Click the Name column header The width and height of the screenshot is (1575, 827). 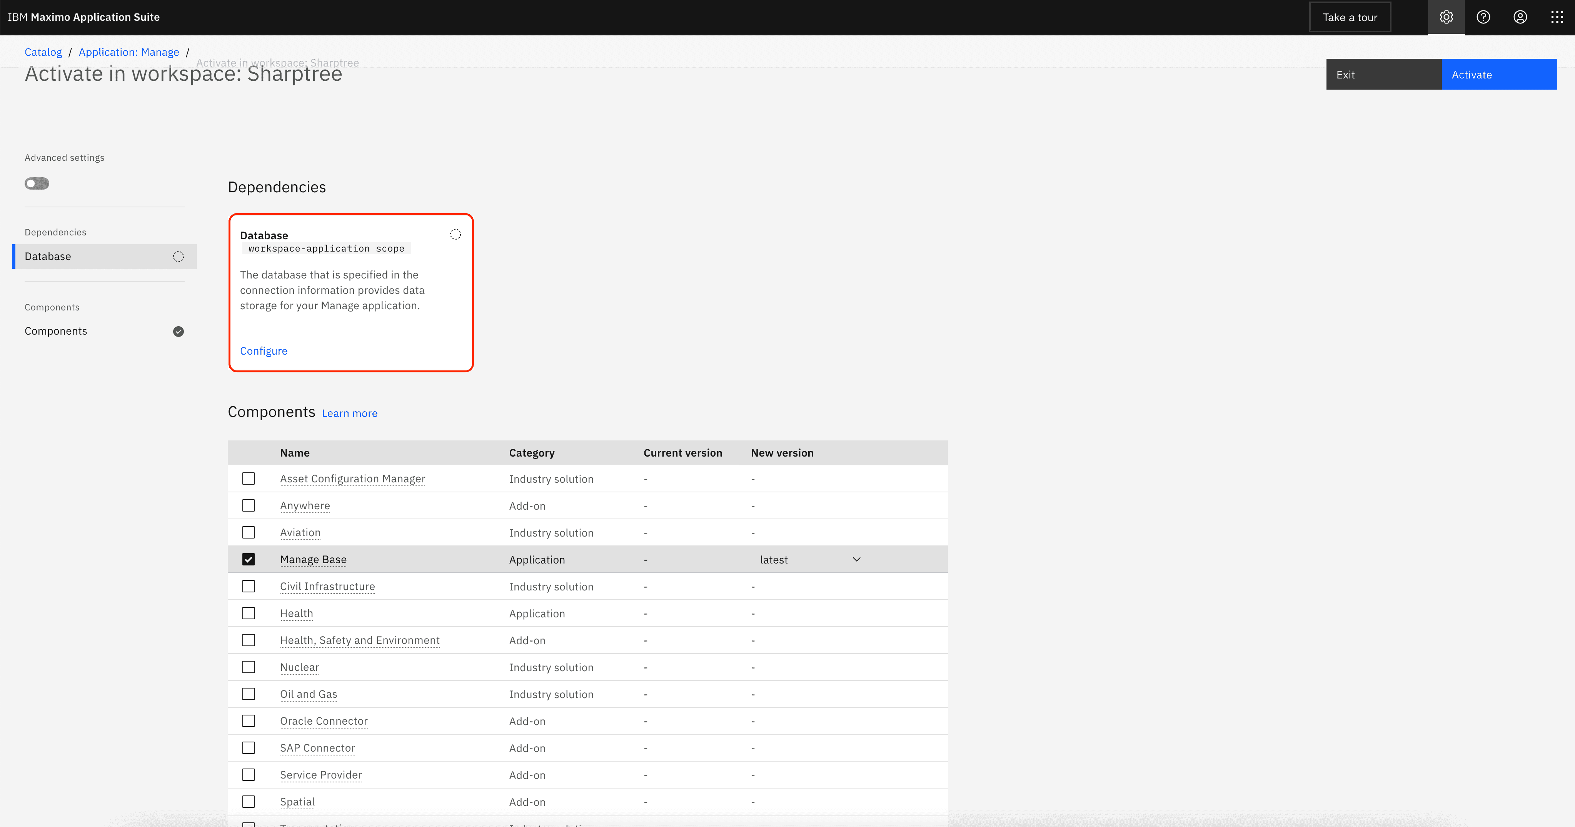295,453
